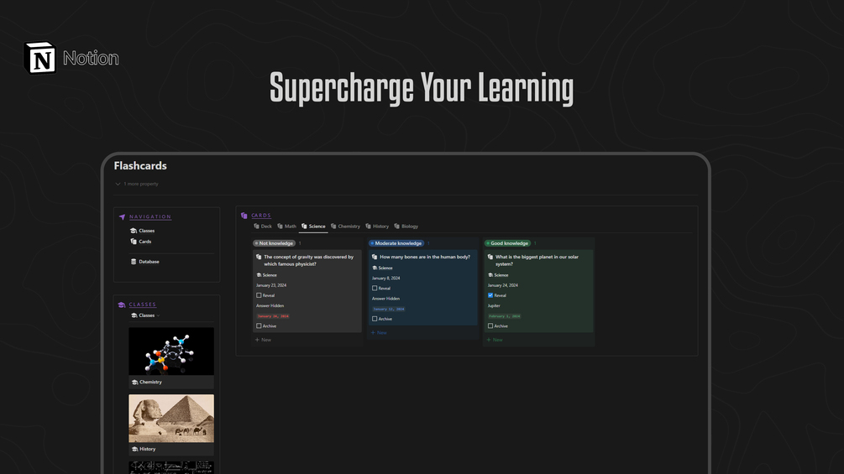Tick Archive on the human bones card

click(x=375, y=319)
